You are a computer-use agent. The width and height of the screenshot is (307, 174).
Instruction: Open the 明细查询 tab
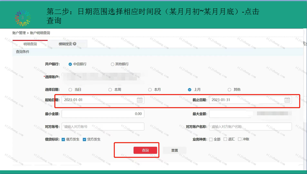(30, 44)
